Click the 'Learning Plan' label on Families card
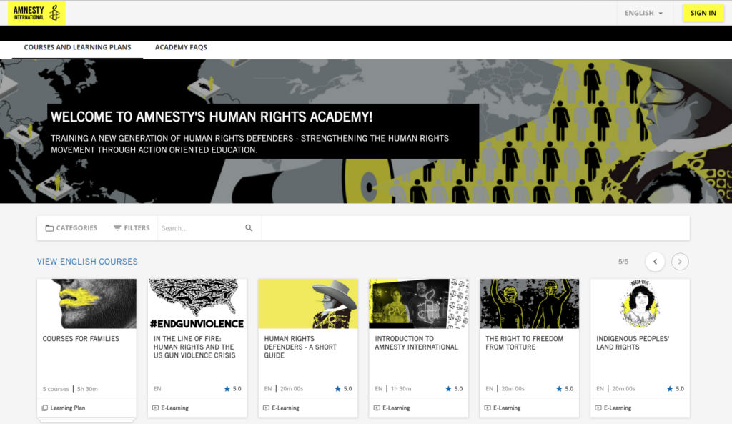Viewport: 732px width, 424px height. pyautogui.click(x=68, y=408)
